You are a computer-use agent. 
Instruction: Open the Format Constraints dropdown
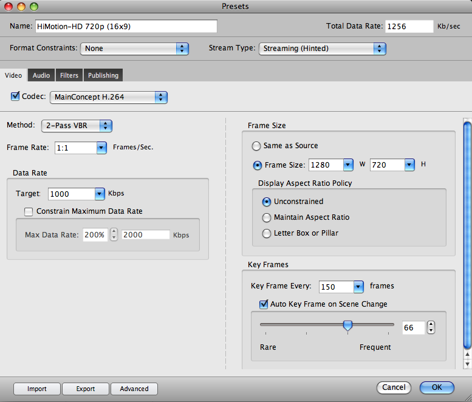click(135, 49)
